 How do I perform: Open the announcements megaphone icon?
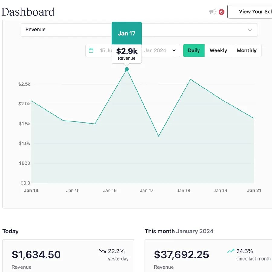click(213, 11)
